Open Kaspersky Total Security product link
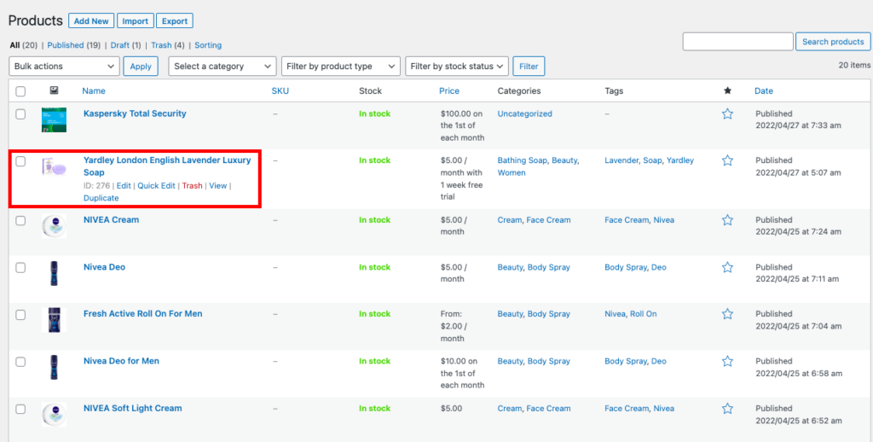Viewport: 873px width, 442px height. (x=135, y=113)
